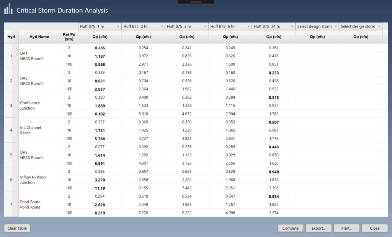392x237 pixels.
Task: Click the bar chart icon in title
Action: [8, 10]
